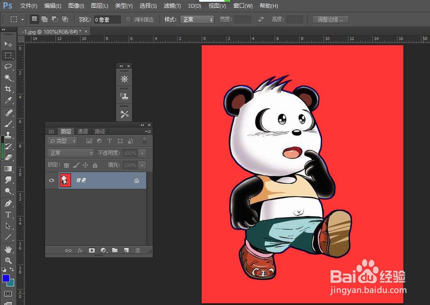The height and width of the screenshot is (305, 430).
Task: Select the Eyedropper tool
Action: [x=8, y=100]
